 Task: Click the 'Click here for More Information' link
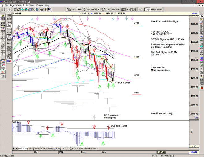click(x=160, y=68)
